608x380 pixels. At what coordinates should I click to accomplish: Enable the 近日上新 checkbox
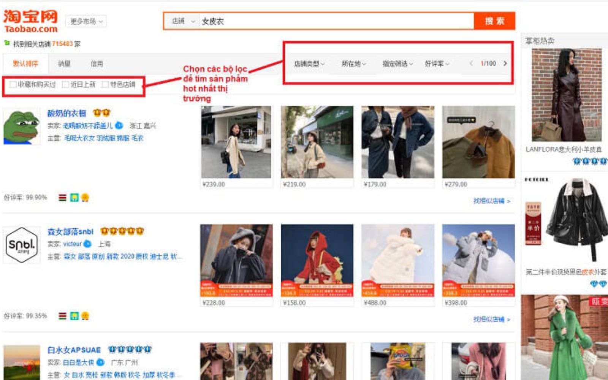[x=65, y=84]
